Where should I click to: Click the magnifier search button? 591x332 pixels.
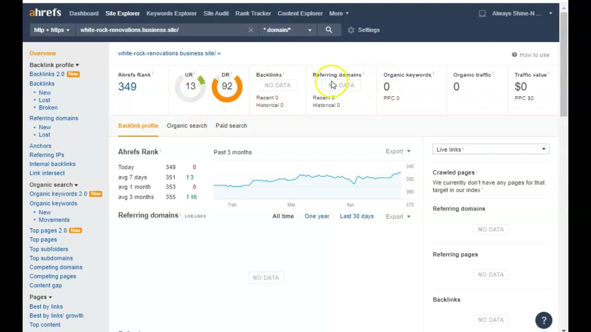pyautogui.click(x=329, y=30)
